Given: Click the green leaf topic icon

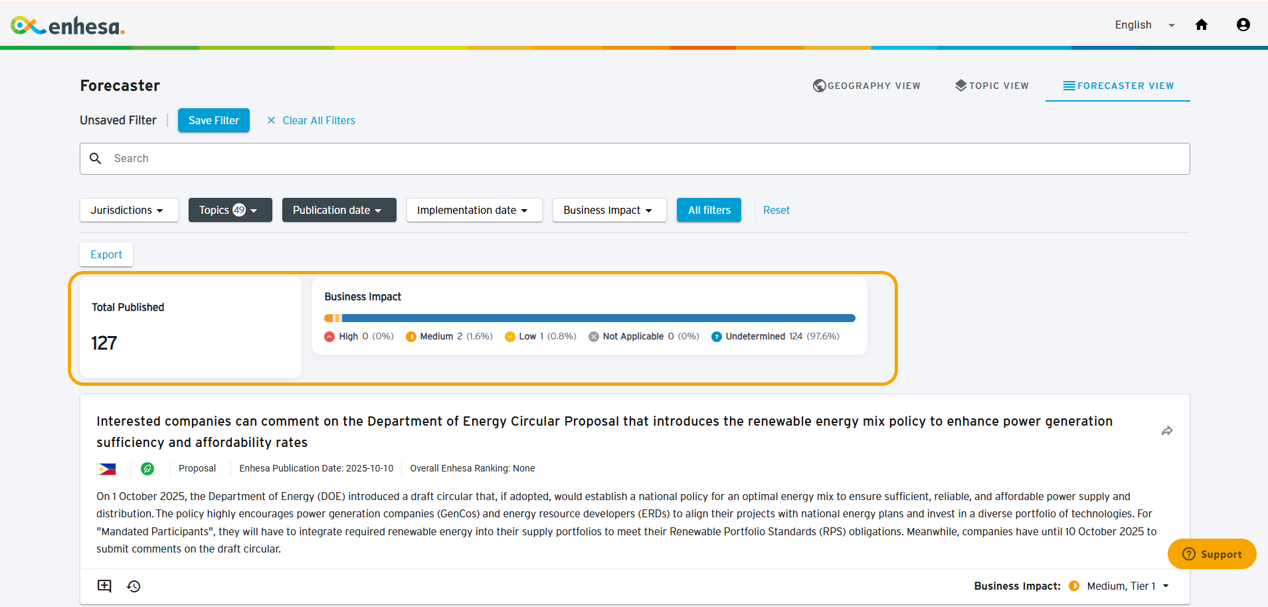Looking at the screenshot, I should tap(147, 469).
